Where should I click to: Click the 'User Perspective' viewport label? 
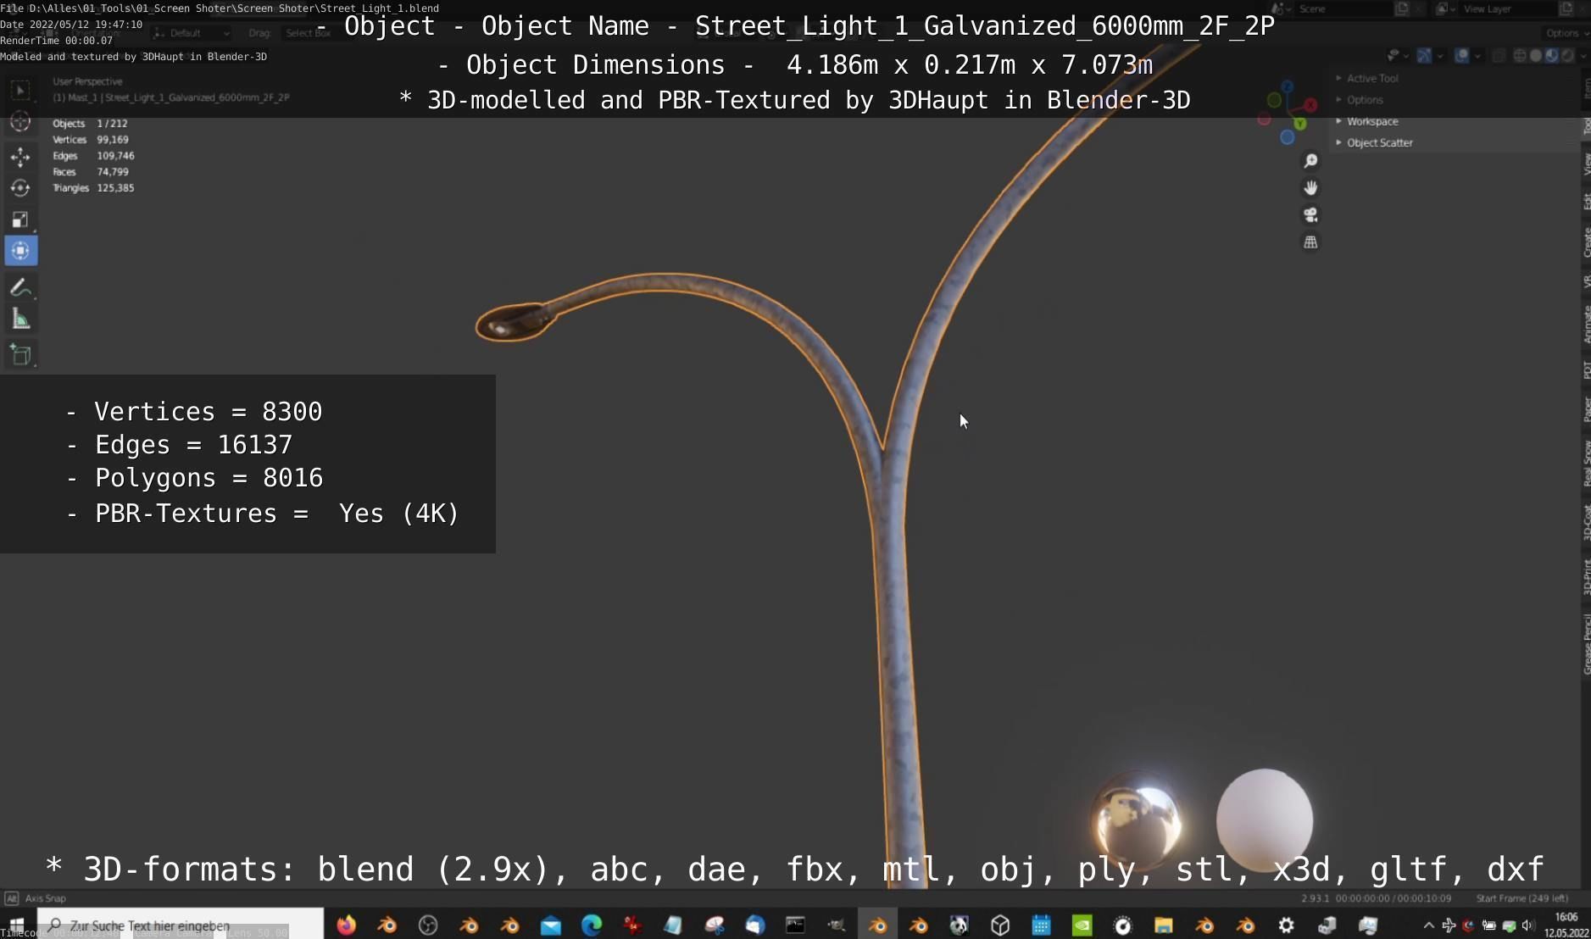click(87, 81)
